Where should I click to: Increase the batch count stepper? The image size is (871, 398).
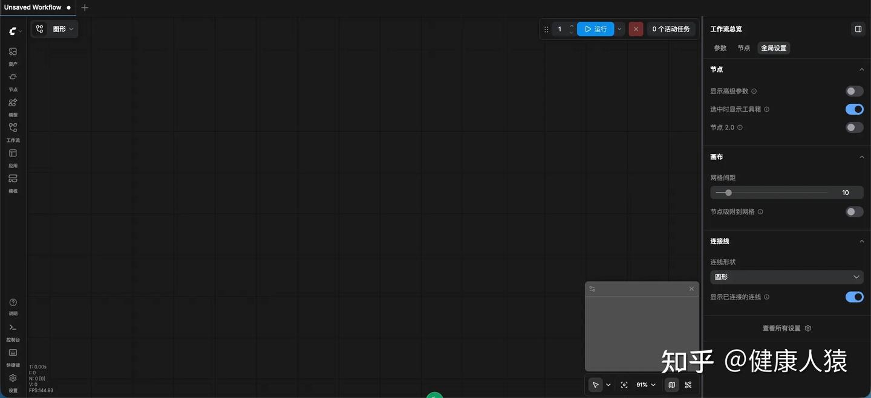pos(572,26)
